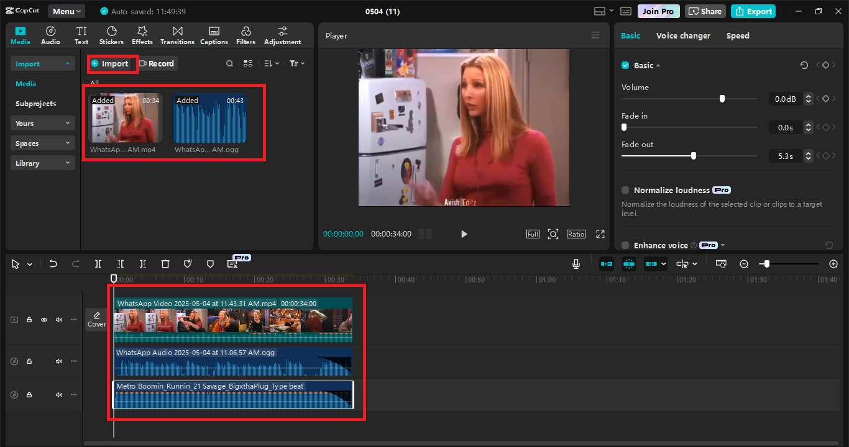
Task: Click the microphone voiceover icon
Action: tap(576, 264)
